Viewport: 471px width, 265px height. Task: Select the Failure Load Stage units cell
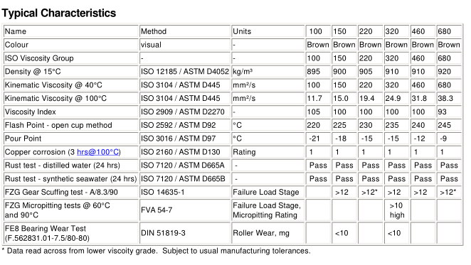point(268,192)
